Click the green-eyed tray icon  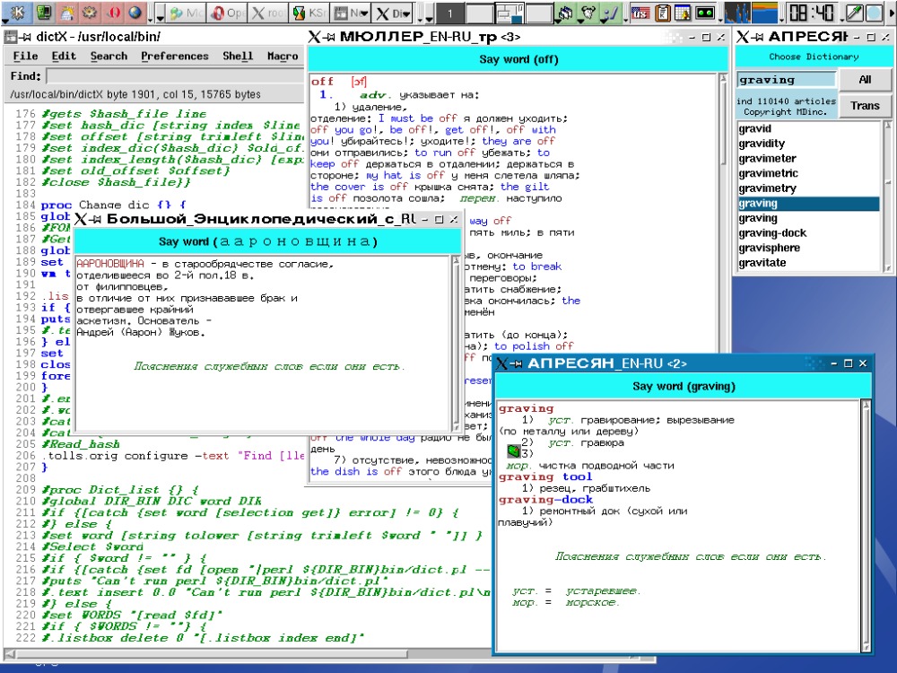(x=705, y=13)
